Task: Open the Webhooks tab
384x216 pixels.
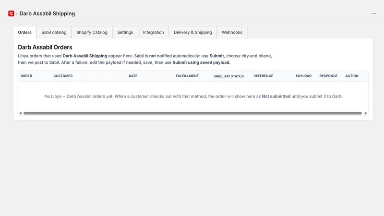Action: (232, 32)
